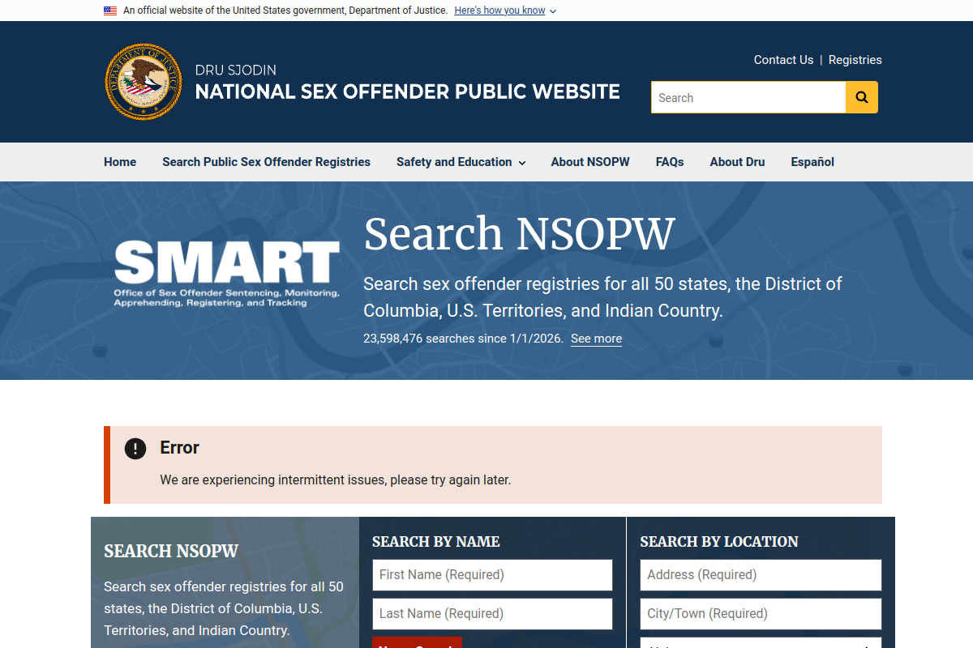This screenshot has height=648, width=973.
Task: Open the Registries link in header
Action: [x=855, y=60]
